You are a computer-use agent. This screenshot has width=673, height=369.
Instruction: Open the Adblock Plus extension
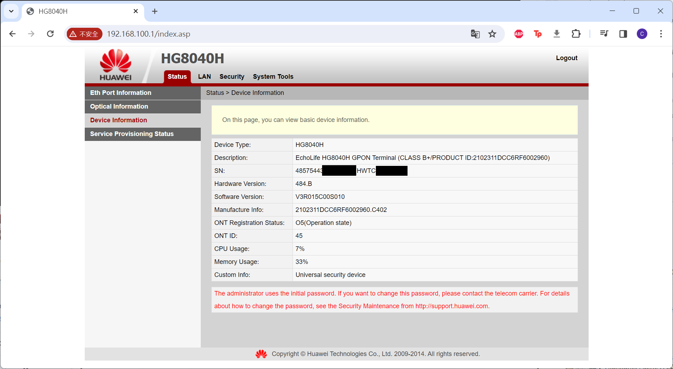coord(519,34)
